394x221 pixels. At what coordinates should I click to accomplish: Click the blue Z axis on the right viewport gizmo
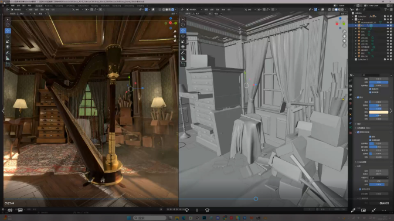(x=340, y=18)
